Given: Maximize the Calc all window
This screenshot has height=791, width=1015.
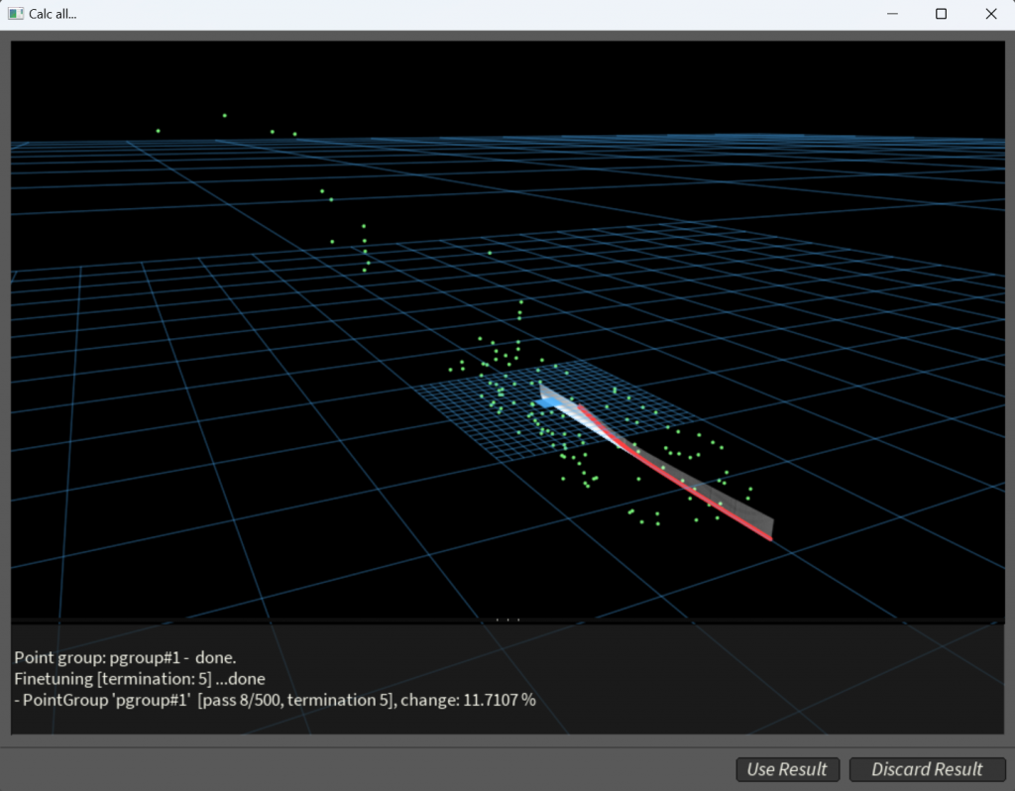Looking at the screenshot, I should [x=942, y=14].
